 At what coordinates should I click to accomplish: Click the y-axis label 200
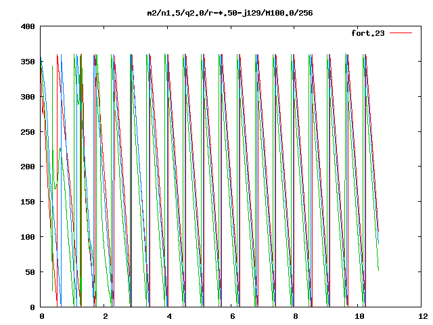[28, 167]
